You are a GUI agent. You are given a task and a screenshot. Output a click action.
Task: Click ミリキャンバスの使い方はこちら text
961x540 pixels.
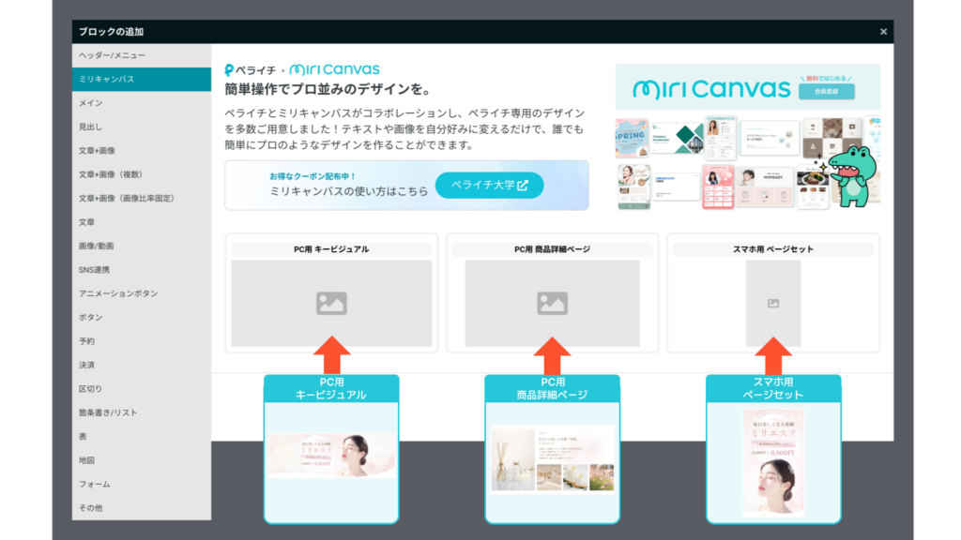[x=349, y=191]
